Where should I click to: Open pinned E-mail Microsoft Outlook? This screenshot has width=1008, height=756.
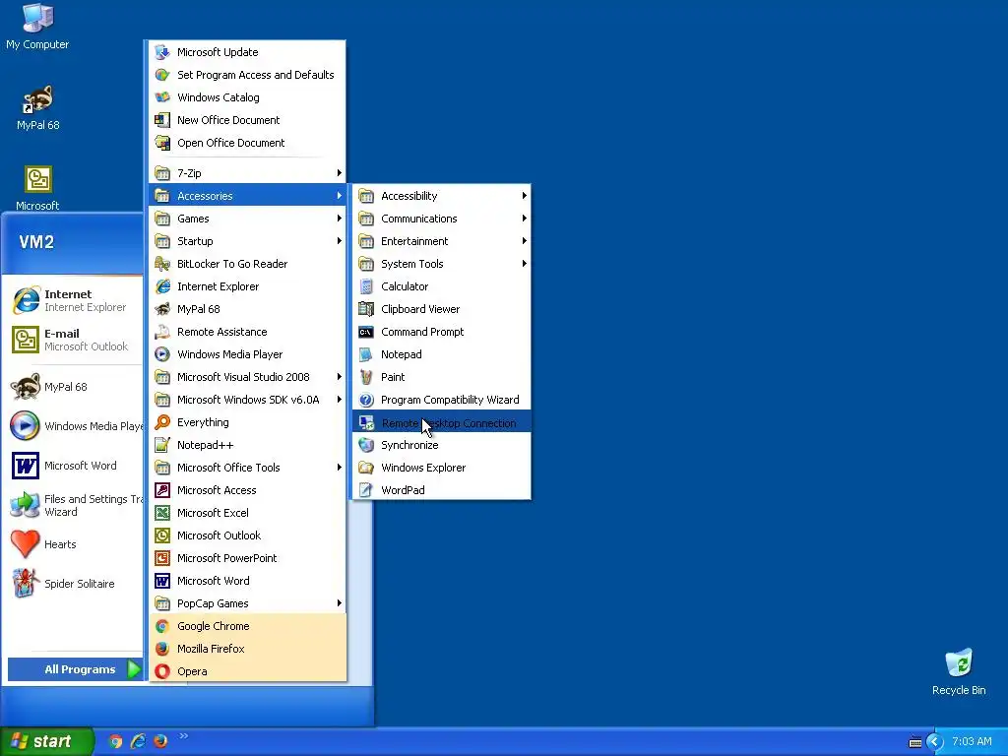(x=73, y=340)
